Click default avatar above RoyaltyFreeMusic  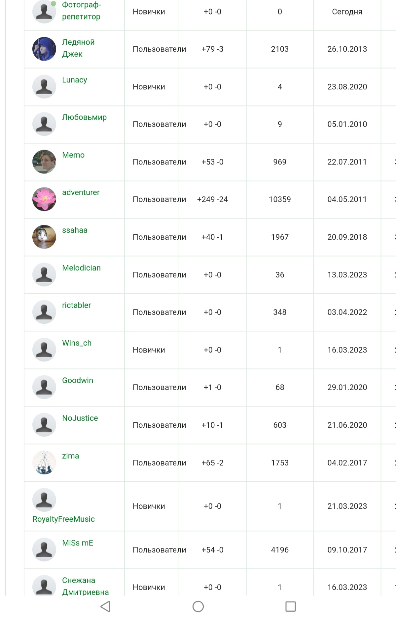click(44, 500)
